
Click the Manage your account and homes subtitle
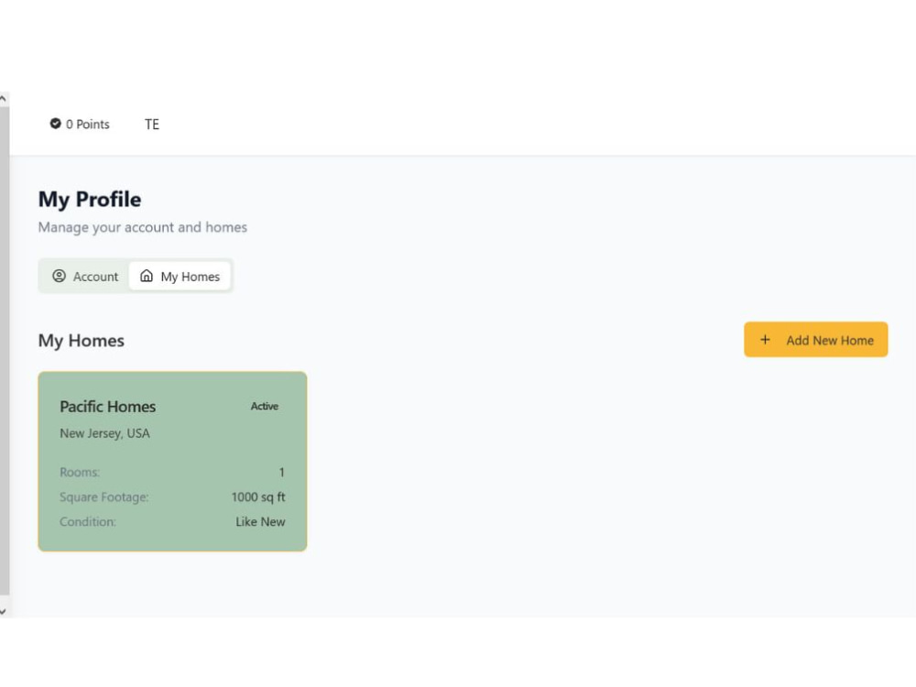coord(143,227)
